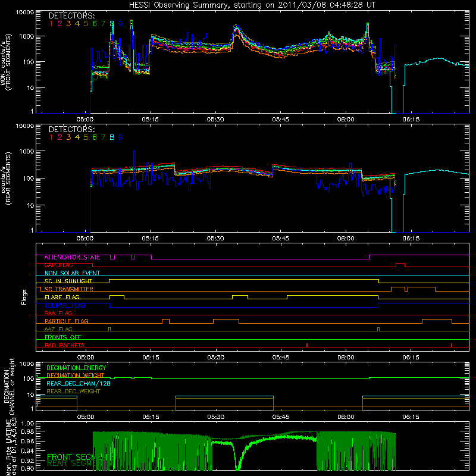The width and height of the screenshot is (476, 476).
Task: Click the 05:30 time label under front segments plot
Action: point(215,120)
